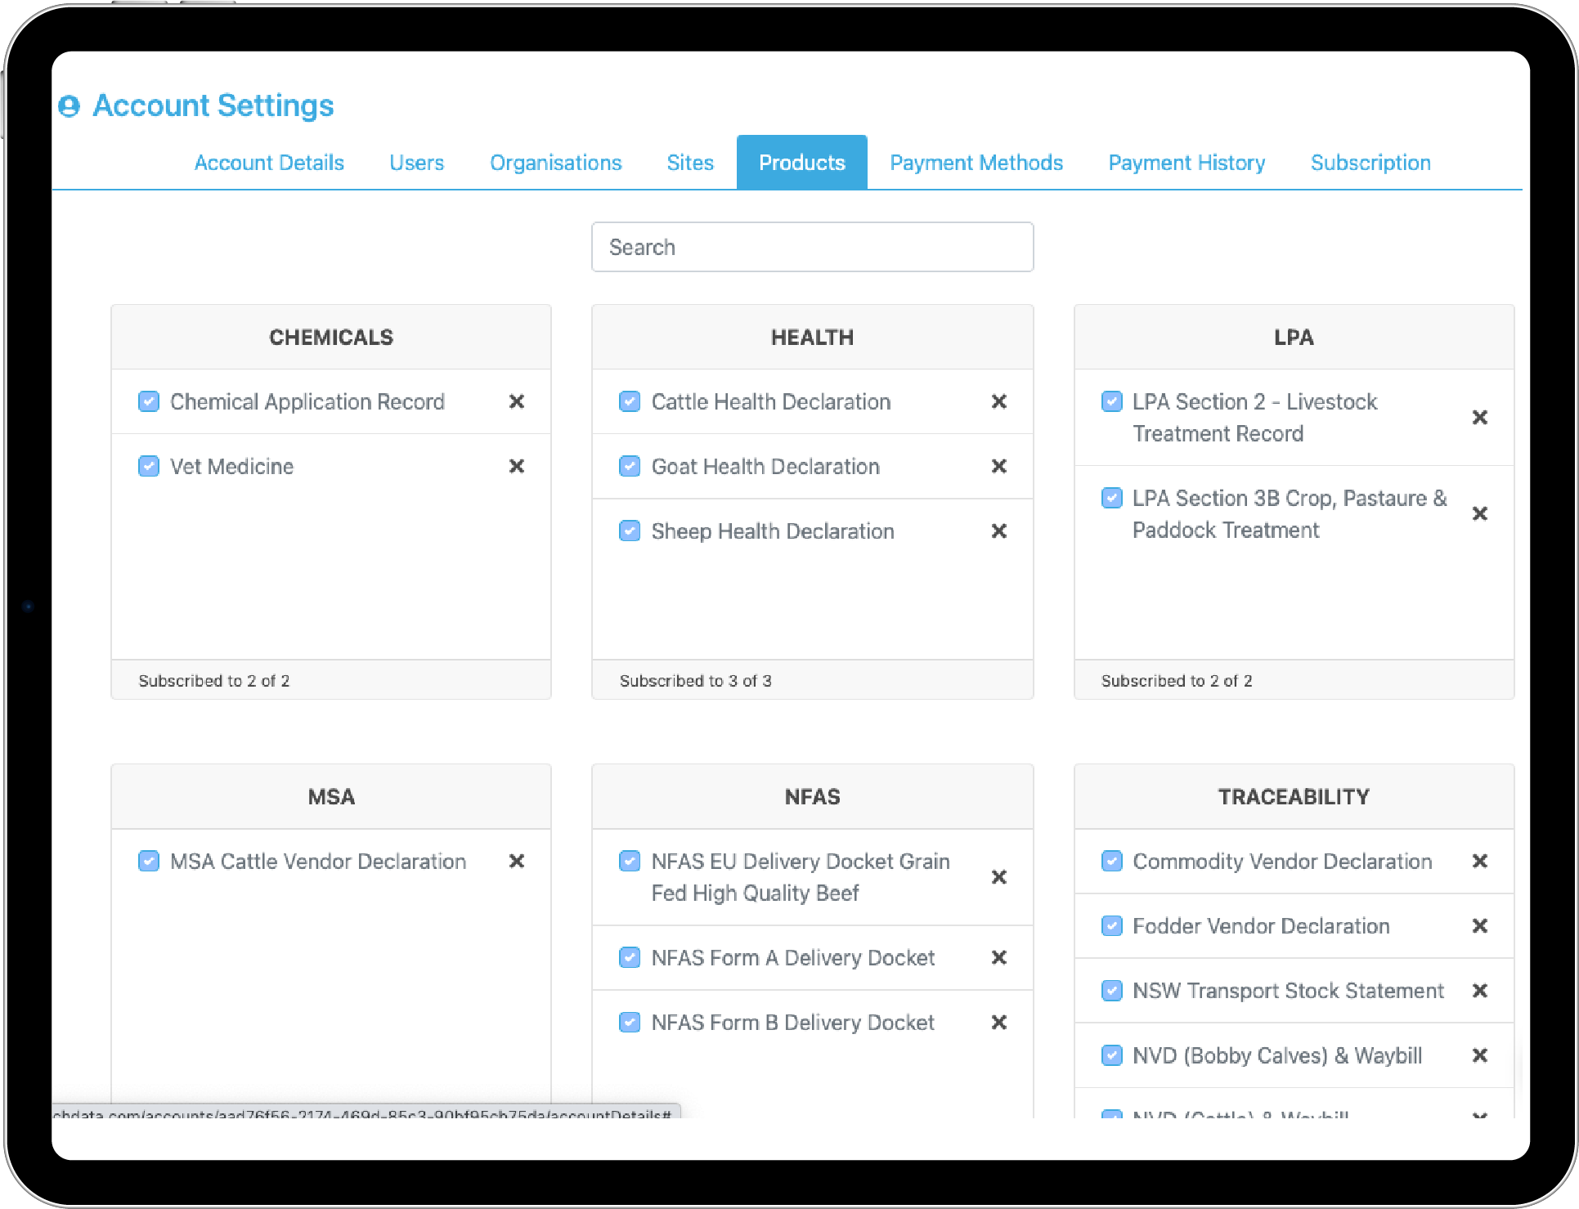View the Payment History tab
This screenshot has height=1209, width=1579.
point(1186,163)
